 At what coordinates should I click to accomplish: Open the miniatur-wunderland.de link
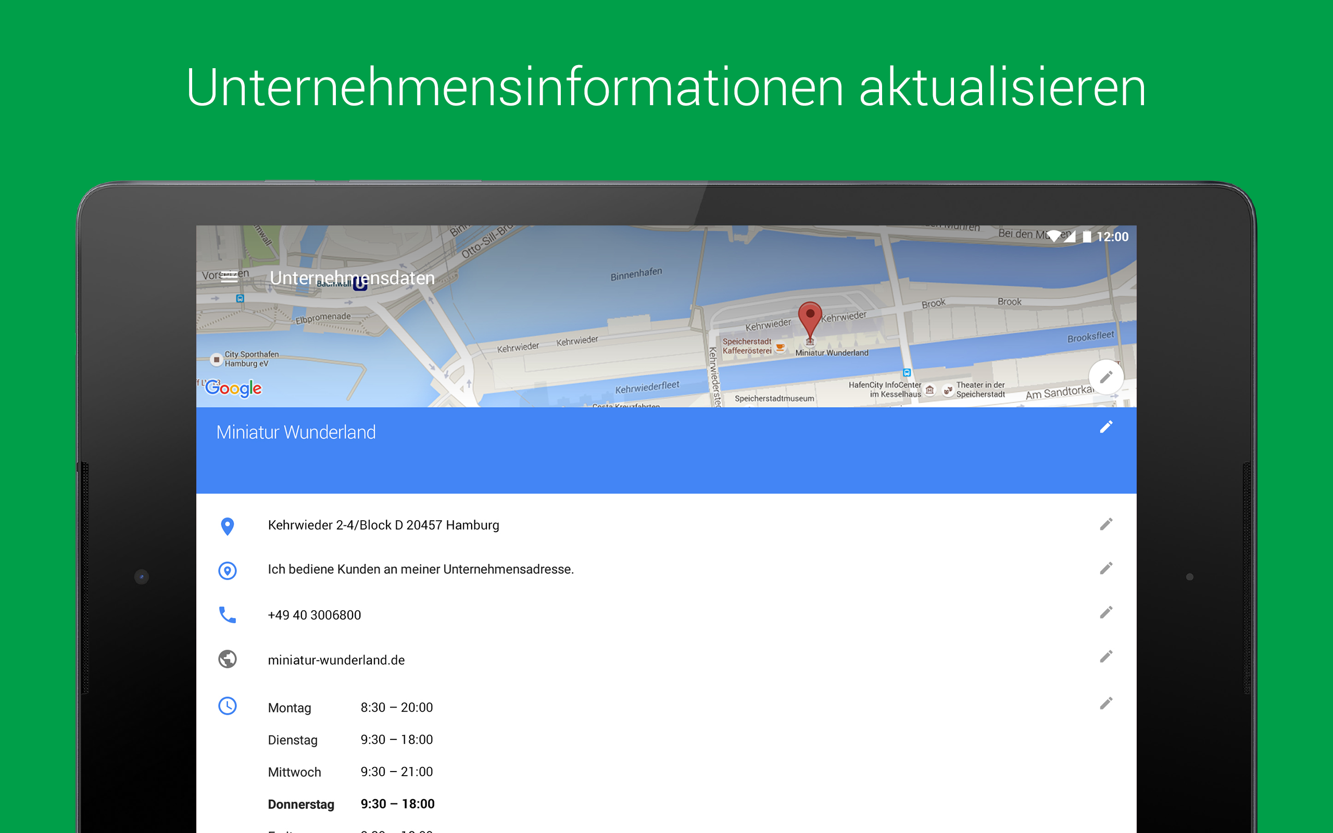point(336,660)
